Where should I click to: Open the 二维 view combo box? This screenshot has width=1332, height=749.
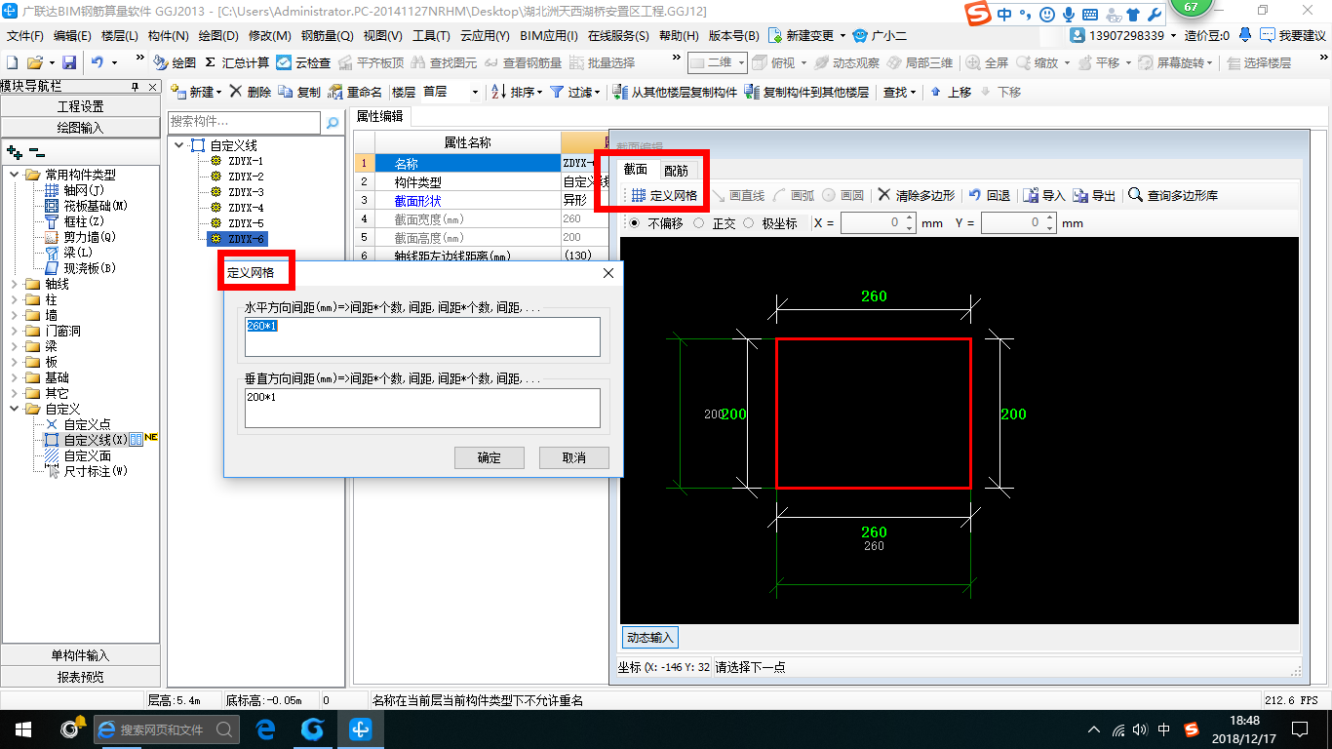[x=718, y=62]
